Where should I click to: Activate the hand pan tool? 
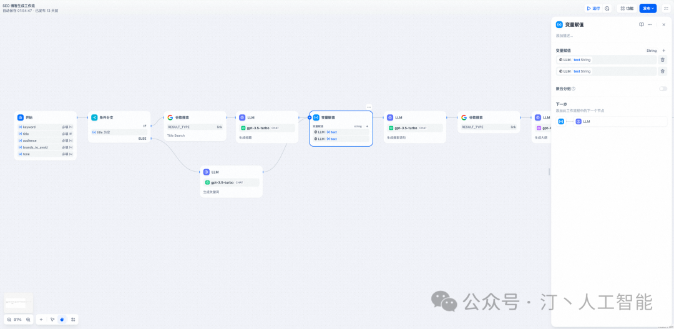(x=62, y=319)
